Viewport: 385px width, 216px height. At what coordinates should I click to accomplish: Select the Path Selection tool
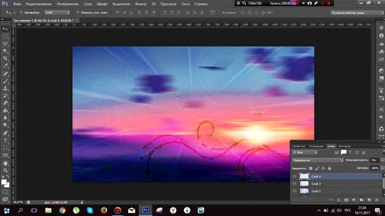coord(5,148)
